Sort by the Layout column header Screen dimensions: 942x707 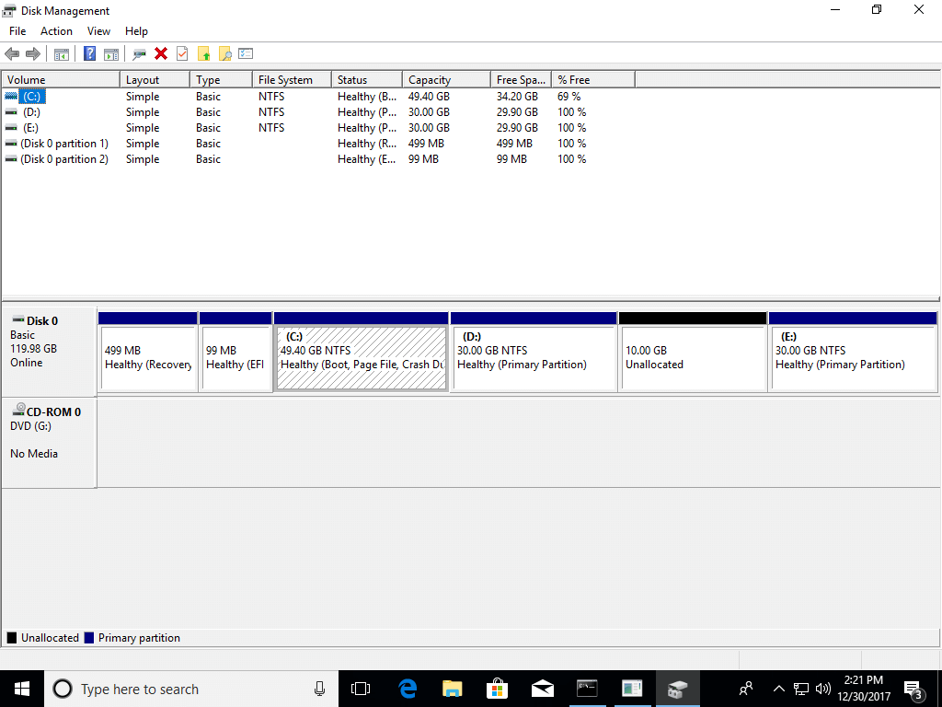pyautogui.click(x=155, y=79)
